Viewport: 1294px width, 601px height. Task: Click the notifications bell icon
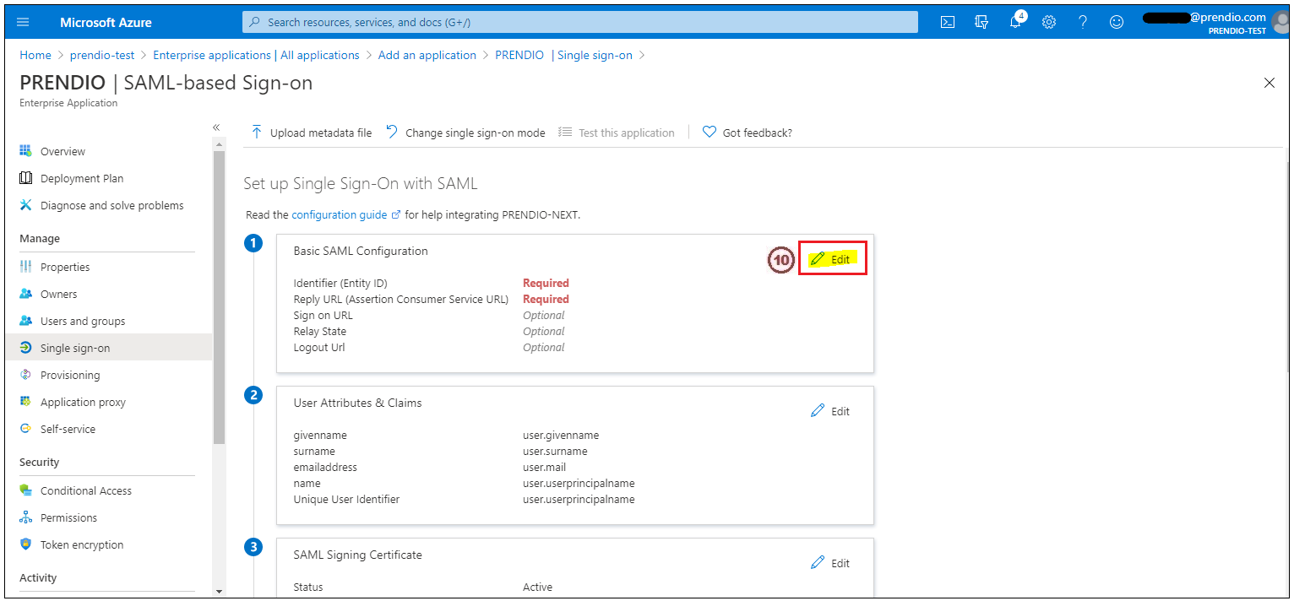[1015, 22]
